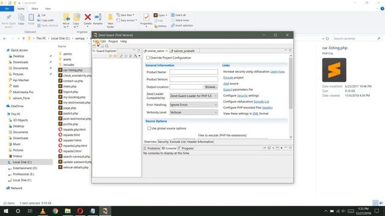Follow the Learn how obfuscation link

coord(277,71)
